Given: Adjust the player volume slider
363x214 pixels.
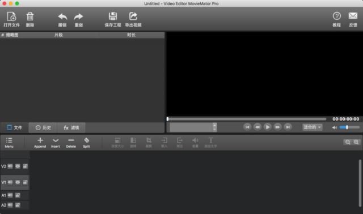Looking at the screenshot, I should tap(349, 127).
